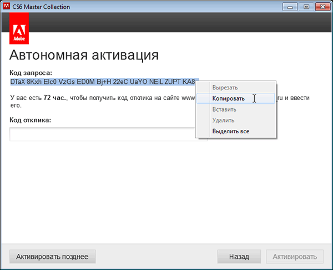Viewport: 333px width, 270px height.
Task: Maximize the CS6 Master Collection window
Action: (306, 7)
